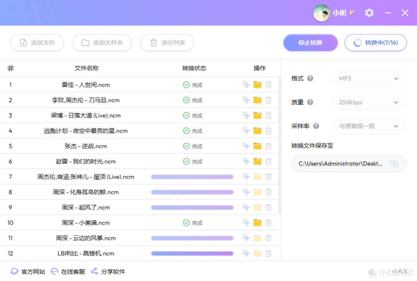Delete row 雷佳 - 人世间.ncm
The width and height of the screenshot is (417, 281).
point(268,85)
